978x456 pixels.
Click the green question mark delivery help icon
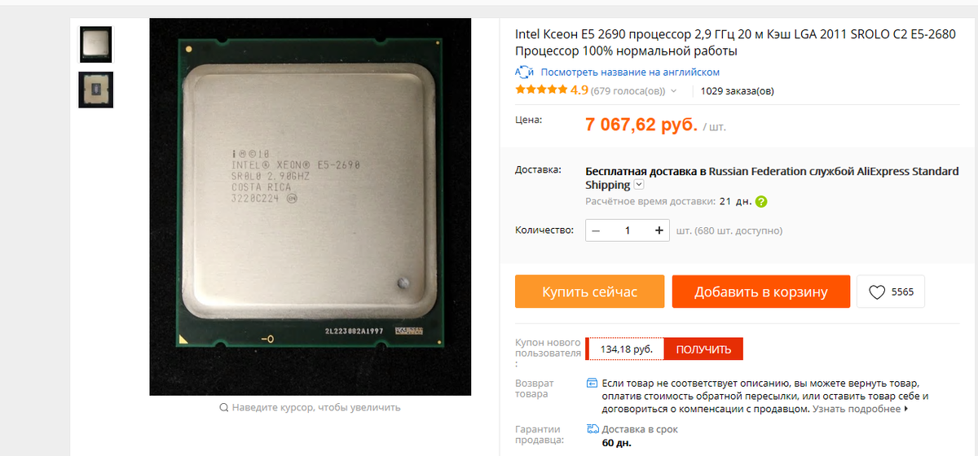[x=761, y=201]
